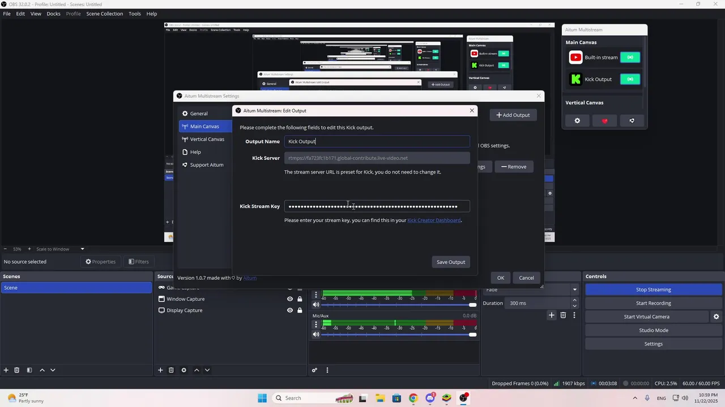
Task: Hide Display Capture source with eye icon
Action: pyautogui.click(x=290, y=310)
